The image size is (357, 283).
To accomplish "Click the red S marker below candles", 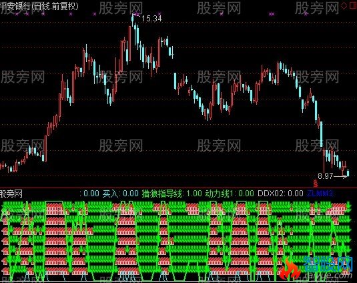I will click(x=316, y=183).
